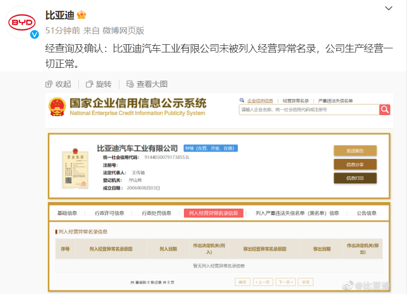Click the blue 存续 status badge
The image size is (407, 294).
point(211,148)
